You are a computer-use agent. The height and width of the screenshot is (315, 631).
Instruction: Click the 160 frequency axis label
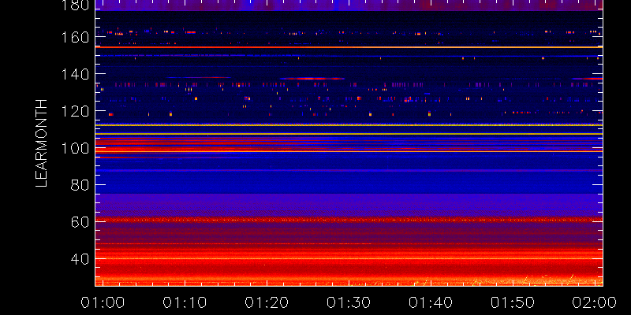point(75,37)
